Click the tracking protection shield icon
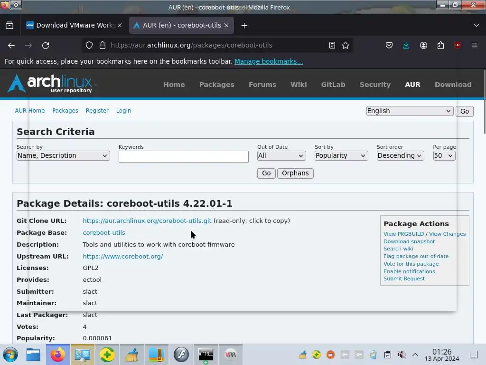486x365 pixels. pyautogui.click(x=89, y=45)
